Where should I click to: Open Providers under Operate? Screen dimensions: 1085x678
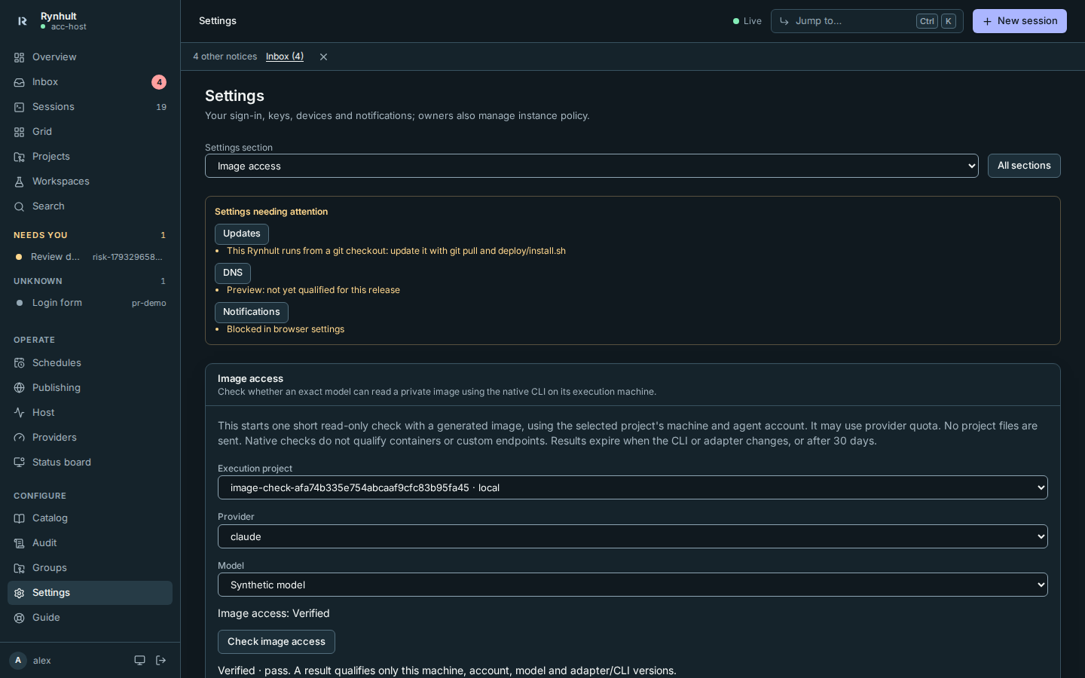point(90,438)
